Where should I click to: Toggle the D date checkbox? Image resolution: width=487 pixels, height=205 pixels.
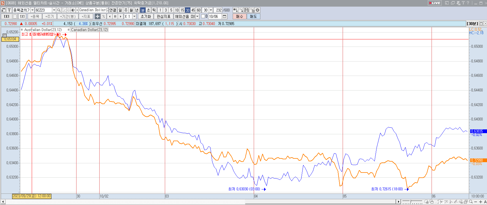pos(203,16)
